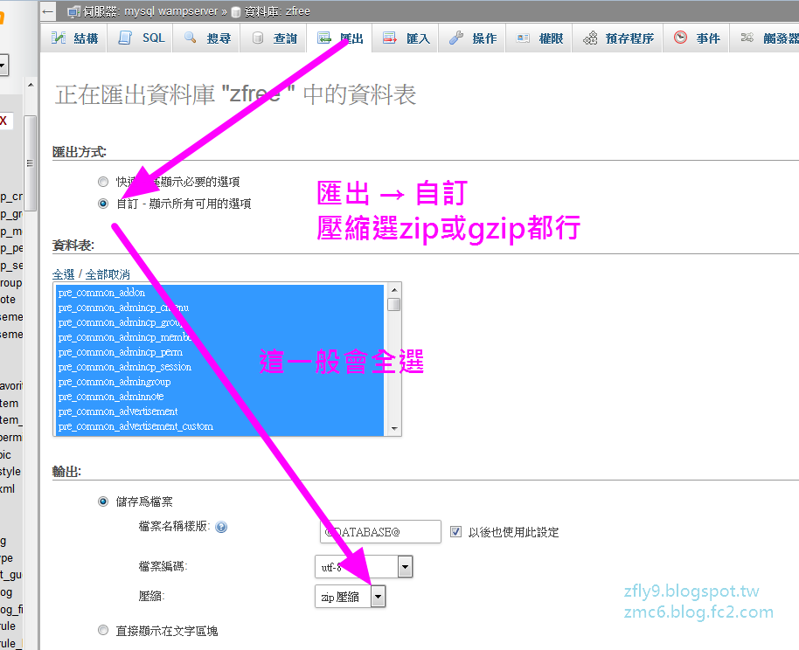Click the zfree database breadcrumb link
This screenshot has height=650, width=799.
[x=297, y=11]
